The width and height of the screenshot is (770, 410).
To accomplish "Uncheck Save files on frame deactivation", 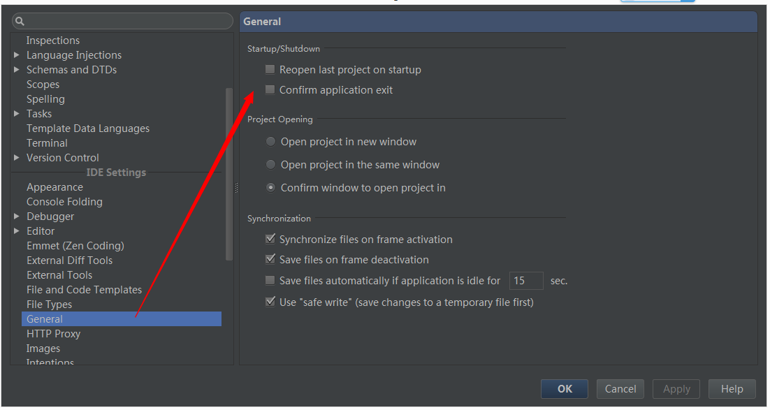I will pyautogui.click(x=270, y=260).
